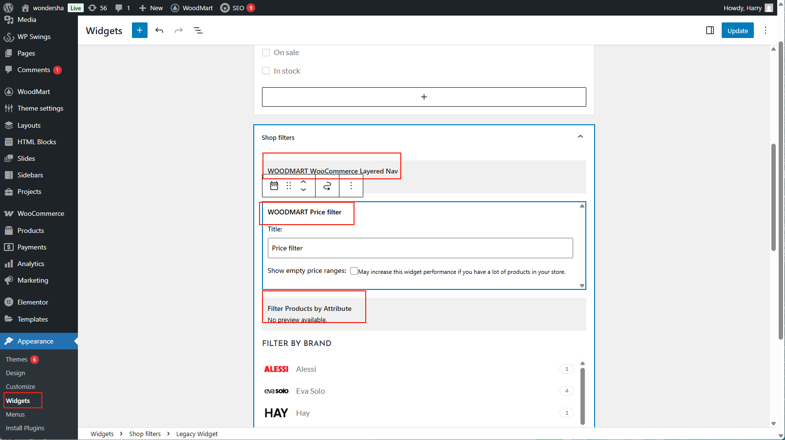The width and height of the screenshot is (785, 440).
Task: Click the Price filter title input field
Action: coord(420,248)
